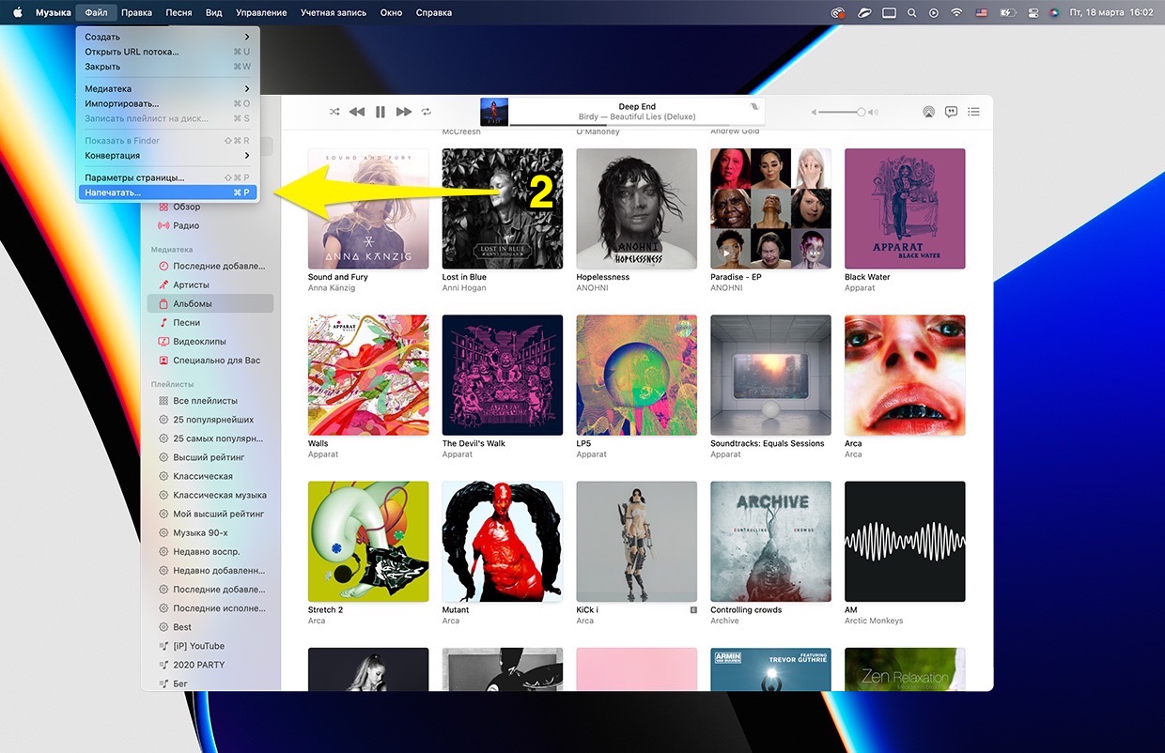
Task: Open Обзор in the sidebar
Action: (210, 207)
